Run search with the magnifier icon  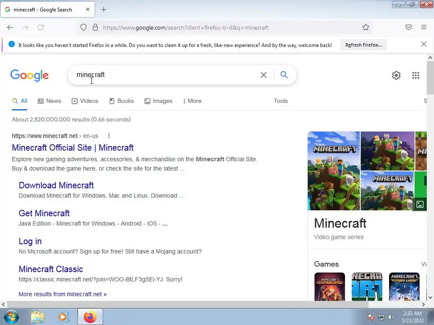coord(284,74)
